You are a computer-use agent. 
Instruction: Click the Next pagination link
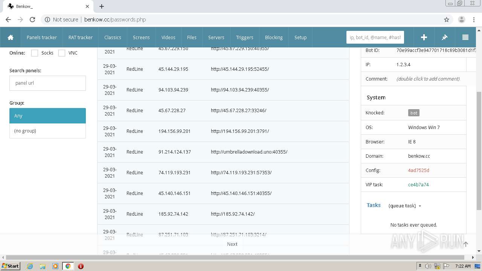coord(232,244)
